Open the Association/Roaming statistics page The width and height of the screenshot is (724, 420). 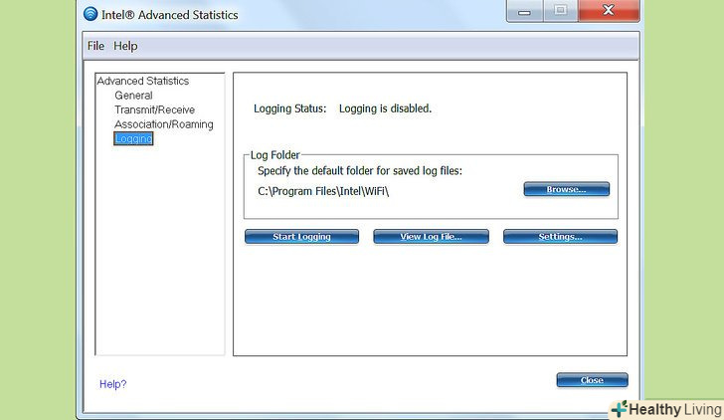pyautogui.click(x=164, y=124)
